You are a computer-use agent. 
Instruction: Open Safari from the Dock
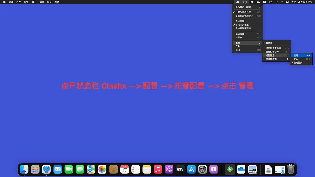(x=46, y=169)
